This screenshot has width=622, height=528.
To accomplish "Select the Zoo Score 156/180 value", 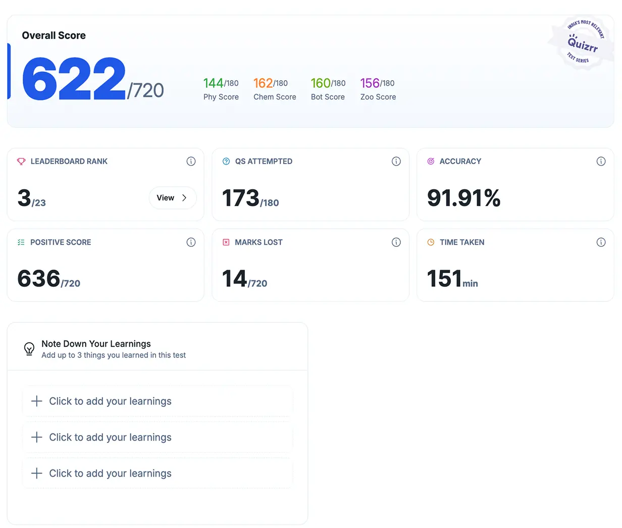I will click(x=377, y=83).
